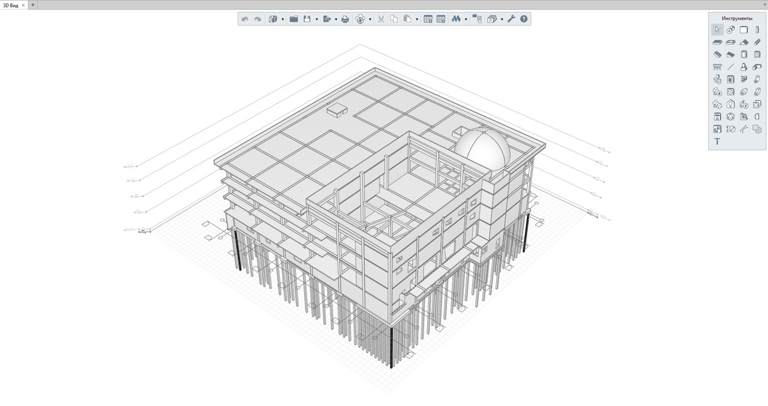Expand the 3D view cube dropdown
This screenshot has height=406, width=768.
pos(282,19)
